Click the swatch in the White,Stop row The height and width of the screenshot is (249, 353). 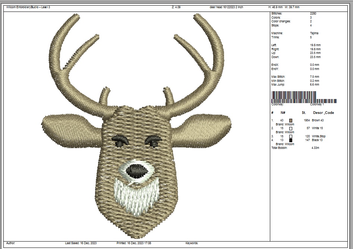[291, 136]
